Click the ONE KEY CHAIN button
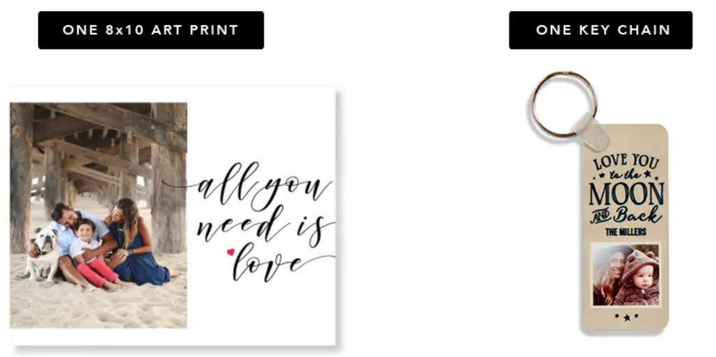Screen dimensions: 716x357 pyautogui.click(x=601, y=30)
